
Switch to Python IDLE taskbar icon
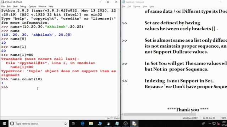tap(134, 123)
